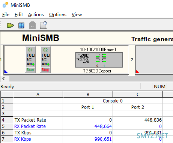The image size is (173, 143).
Task: Select port 01 card header
Action: tap(30, 50)
